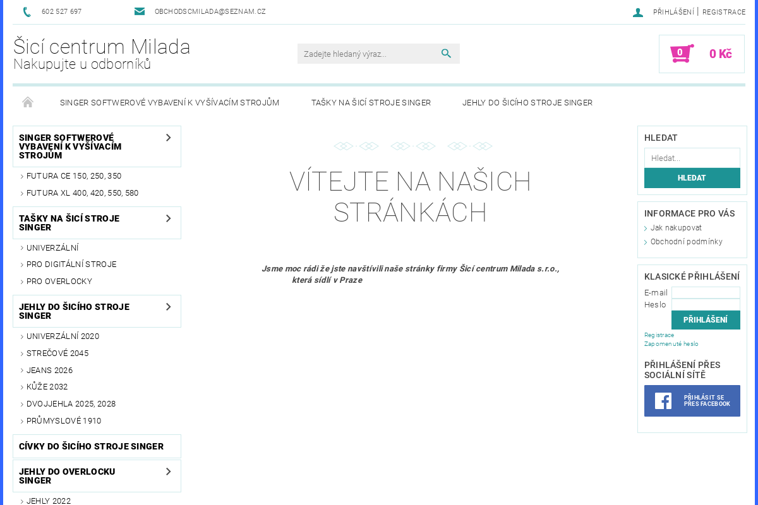Screen dimensions: 758x505
Task: Go to homepage via the home icon
Action: (x=28, y=102)
